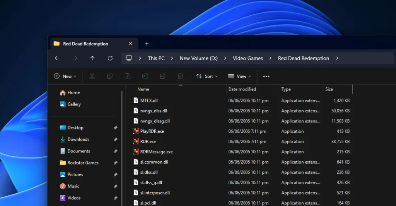
Task: Go up one folder level
Action: pos(92,59)
